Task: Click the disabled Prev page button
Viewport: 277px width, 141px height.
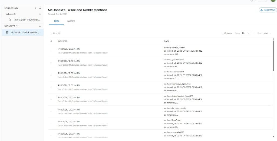Action: point(258,33)
